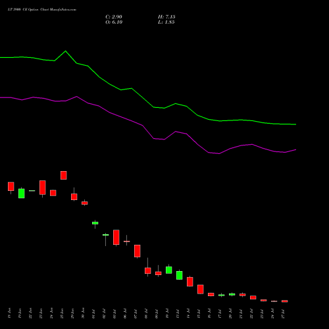
Task: Click the "10 Jul" date axis label
Action: (167, 313)
